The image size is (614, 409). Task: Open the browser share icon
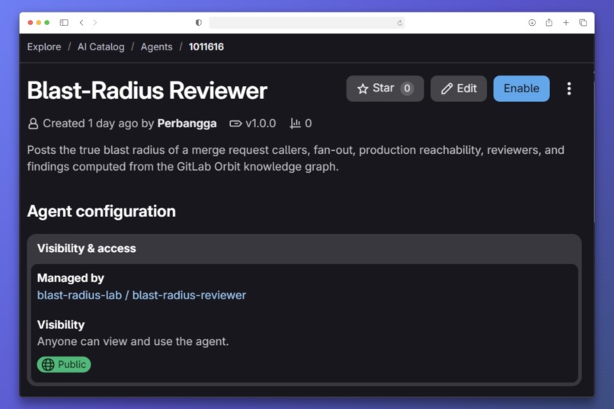point(549,22)
